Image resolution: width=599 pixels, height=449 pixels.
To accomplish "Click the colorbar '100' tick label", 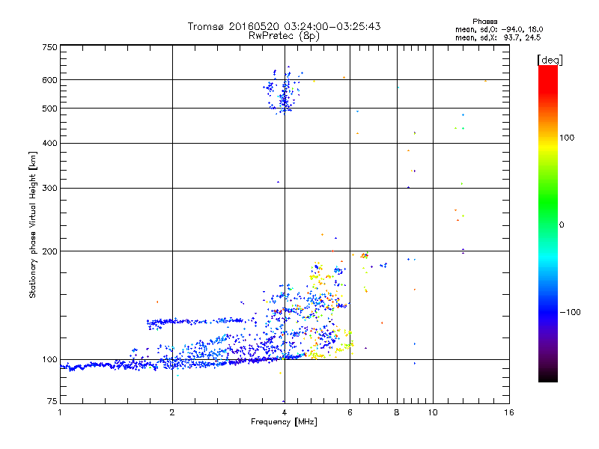I will pos(567,138).
